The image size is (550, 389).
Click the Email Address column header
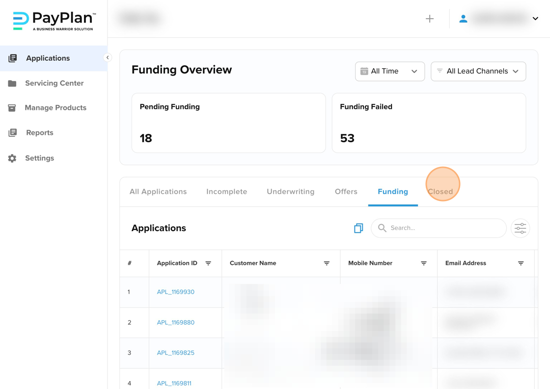[x=466, y=263]
